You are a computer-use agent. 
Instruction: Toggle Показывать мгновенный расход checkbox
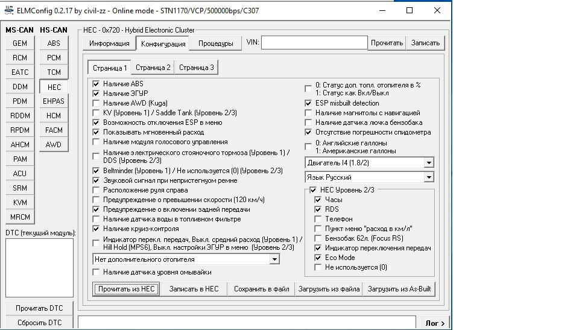click(x=96, y=132)
